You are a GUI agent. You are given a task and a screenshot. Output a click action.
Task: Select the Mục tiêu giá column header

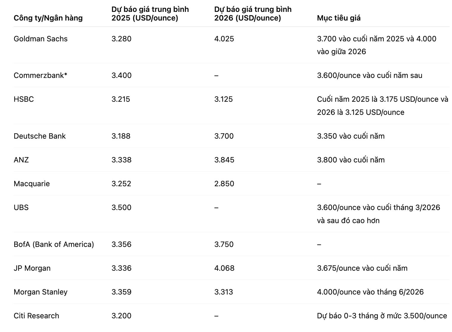click(339, 18)
